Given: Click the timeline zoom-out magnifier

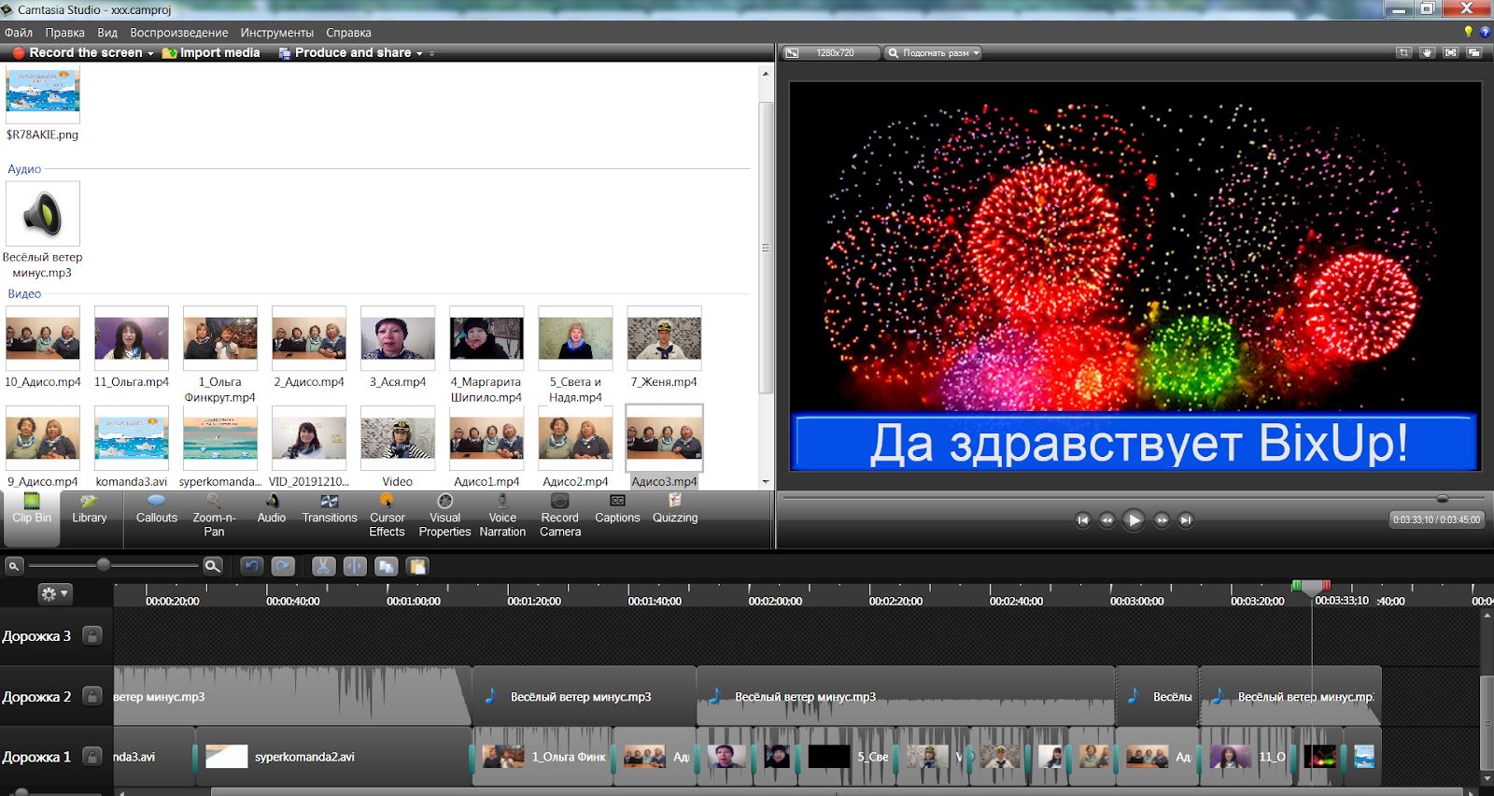Looking at the screenshot, I should pos(14,565).
